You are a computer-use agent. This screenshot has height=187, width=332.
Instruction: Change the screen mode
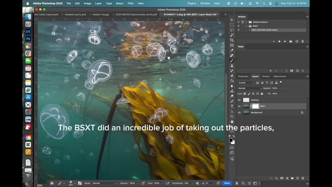[x=232, y=153]
